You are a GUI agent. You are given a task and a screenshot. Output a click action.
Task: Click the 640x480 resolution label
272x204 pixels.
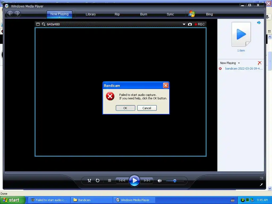click(53, 24)
